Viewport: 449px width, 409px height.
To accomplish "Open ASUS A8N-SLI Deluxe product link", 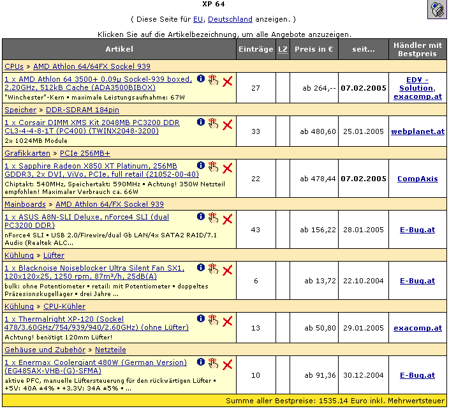I will pyautogui.click(x=87, y=221).
